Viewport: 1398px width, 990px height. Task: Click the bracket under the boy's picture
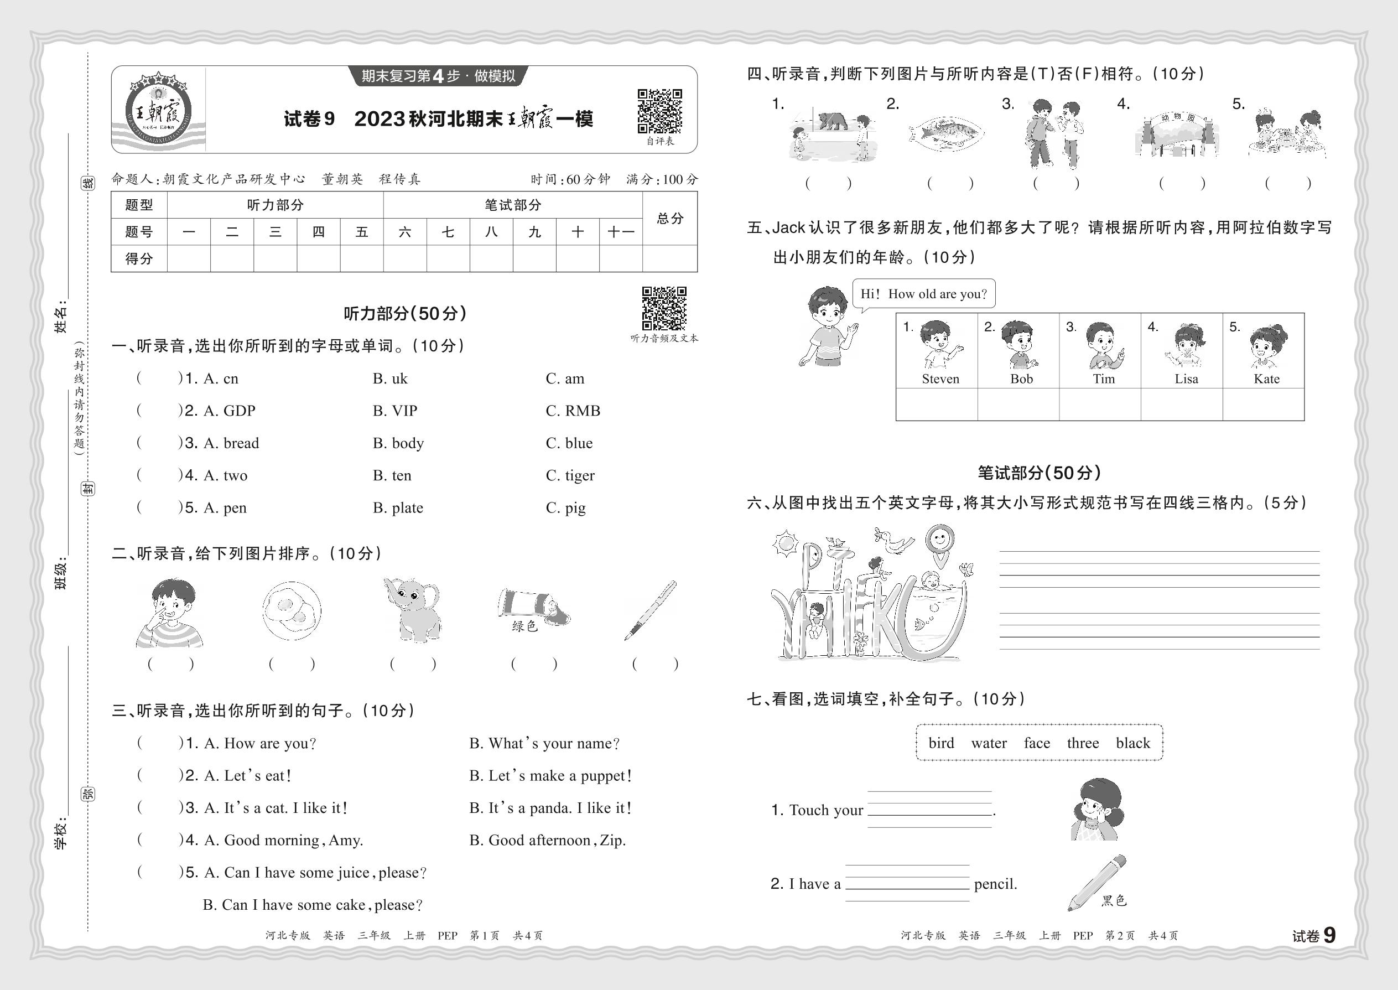click(170, 664)
